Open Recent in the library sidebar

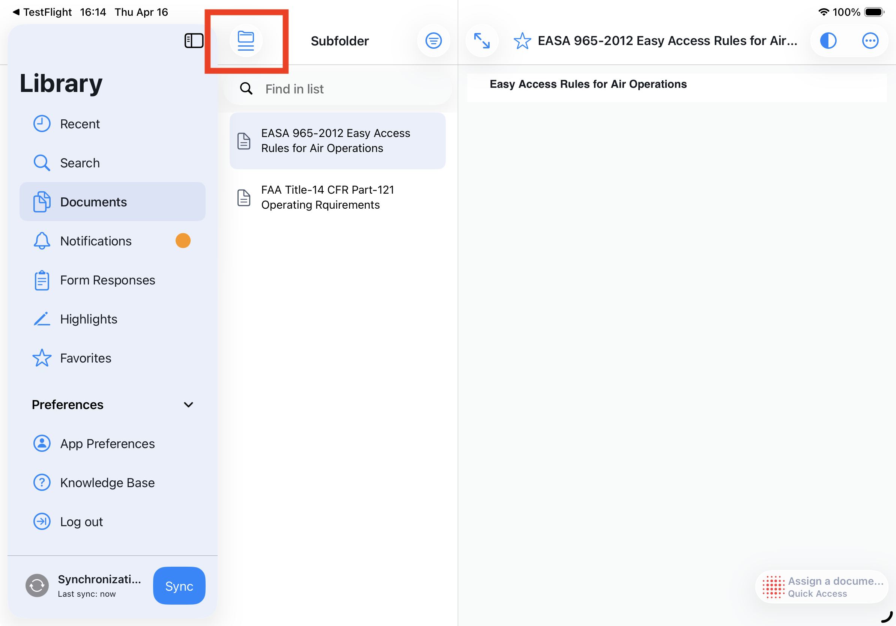[80, 124]
